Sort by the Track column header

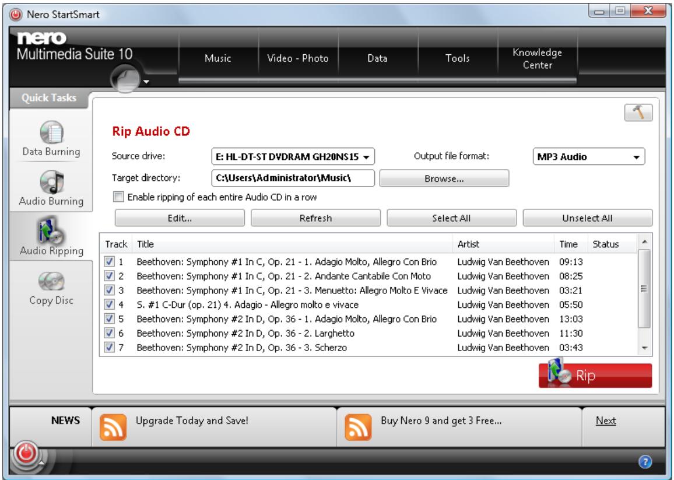116,244
